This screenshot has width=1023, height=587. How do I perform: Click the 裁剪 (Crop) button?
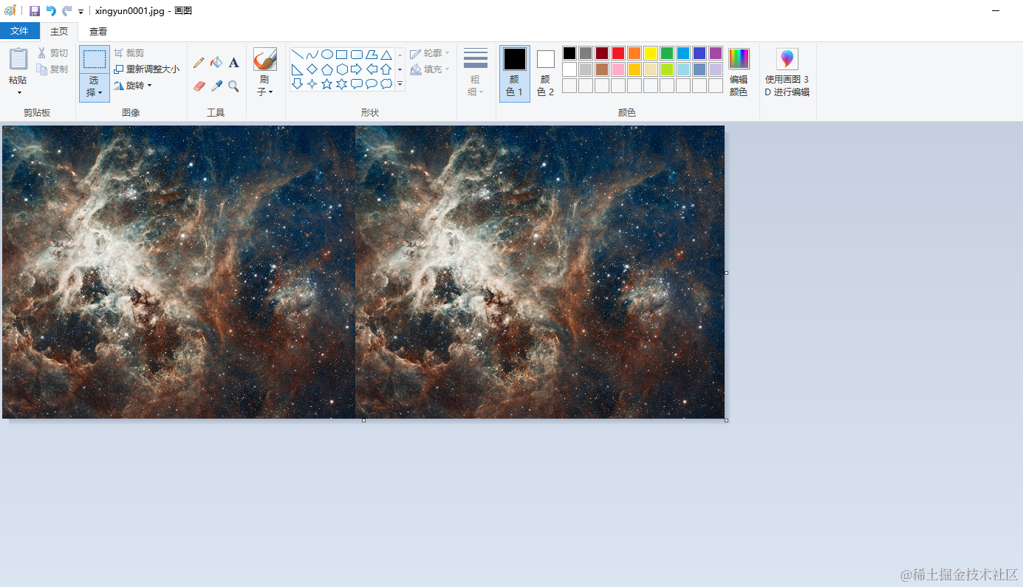coord(129,53)
